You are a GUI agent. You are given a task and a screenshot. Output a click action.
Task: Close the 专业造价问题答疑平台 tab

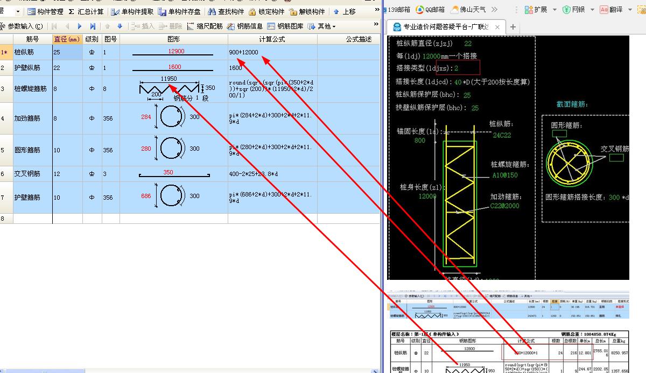click(497, 27)
